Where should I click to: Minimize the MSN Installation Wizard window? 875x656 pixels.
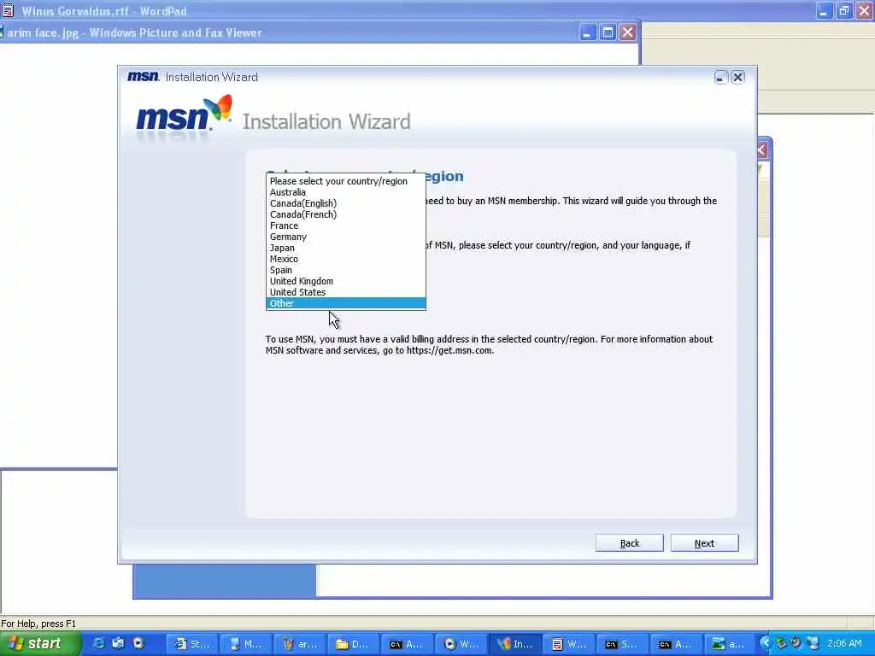(720, 77)
